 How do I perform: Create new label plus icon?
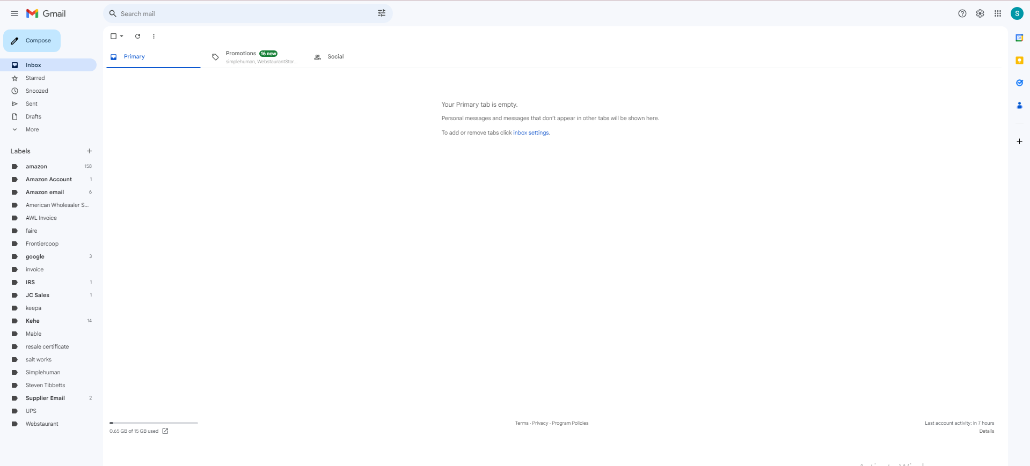[x=89, y=151]
